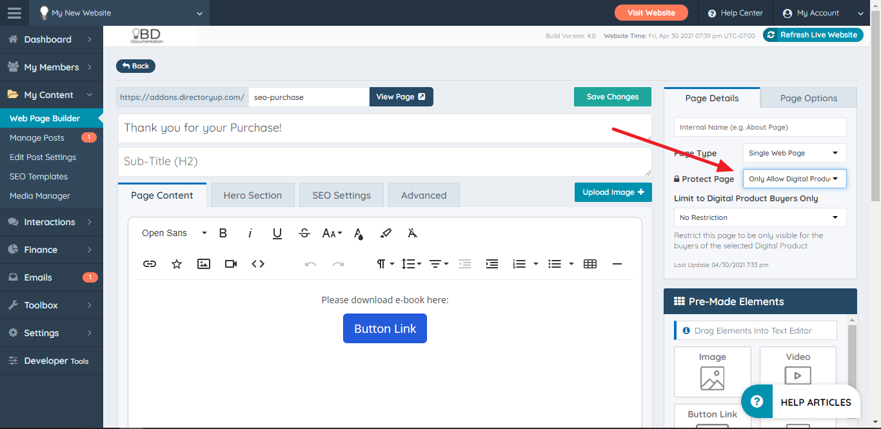Image resolution: width=881 pixels, height=429 pixels.
Task: Clear text formatting
Action: point(413,233)
